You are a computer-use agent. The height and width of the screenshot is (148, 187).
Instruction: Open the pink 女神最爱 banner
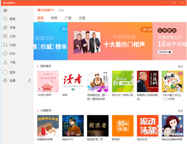170,41
